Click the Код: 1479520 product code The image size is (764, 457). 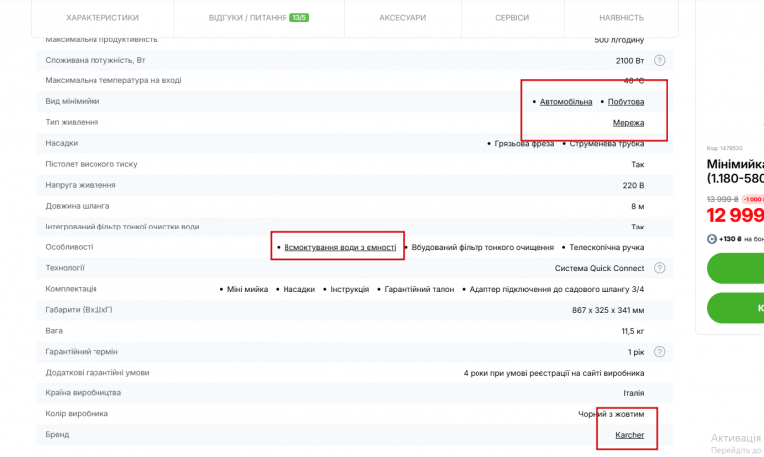coord(724,148)
